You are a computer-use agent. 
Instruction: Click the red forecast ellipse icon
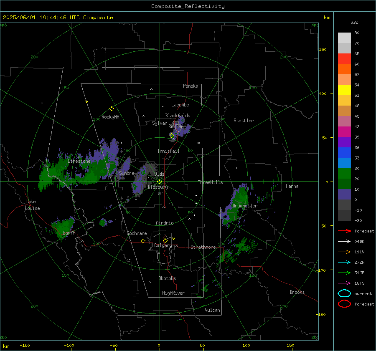(344, 304)
